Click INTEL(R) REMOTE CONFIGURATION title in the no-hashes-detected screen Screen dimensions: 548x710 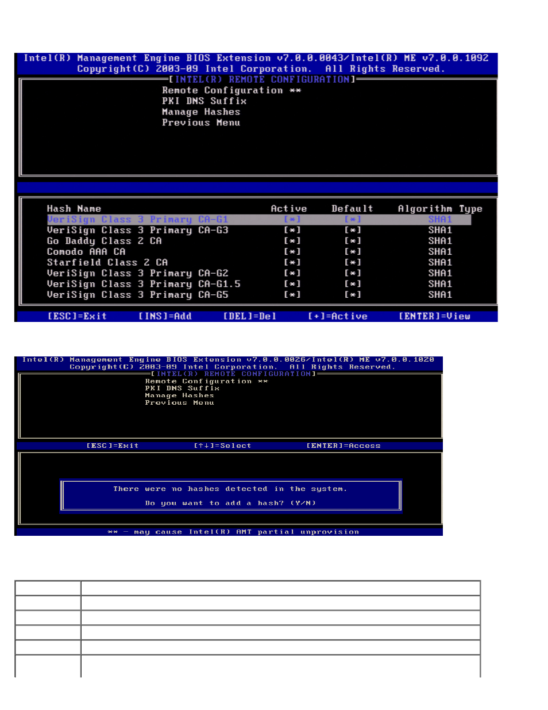click(x=233, y=374)
